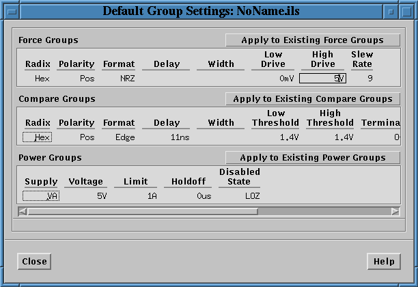Select Power Groups Supply VA cell
This screenshot has height=287, width=418.
coord(41,196)
